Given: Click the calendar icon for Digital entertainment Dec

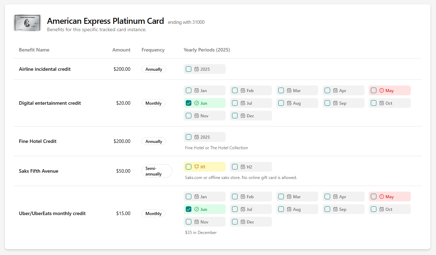Looking at the screenshot, I should [x=243, y=116].
